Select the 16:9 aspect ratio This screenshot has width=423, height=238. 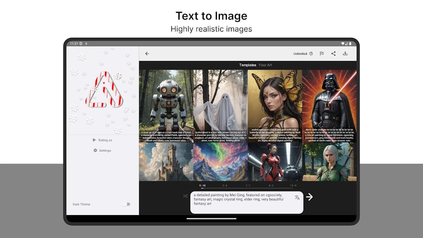293,186
